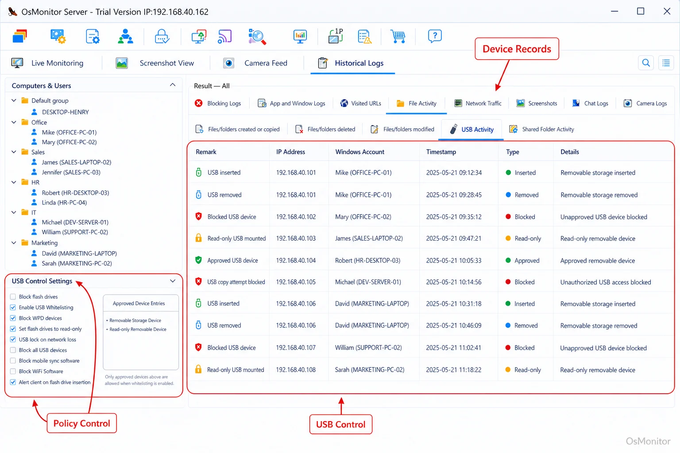
Task: Click the screen cast toolbar icon
Action: (x=224, y=36)
